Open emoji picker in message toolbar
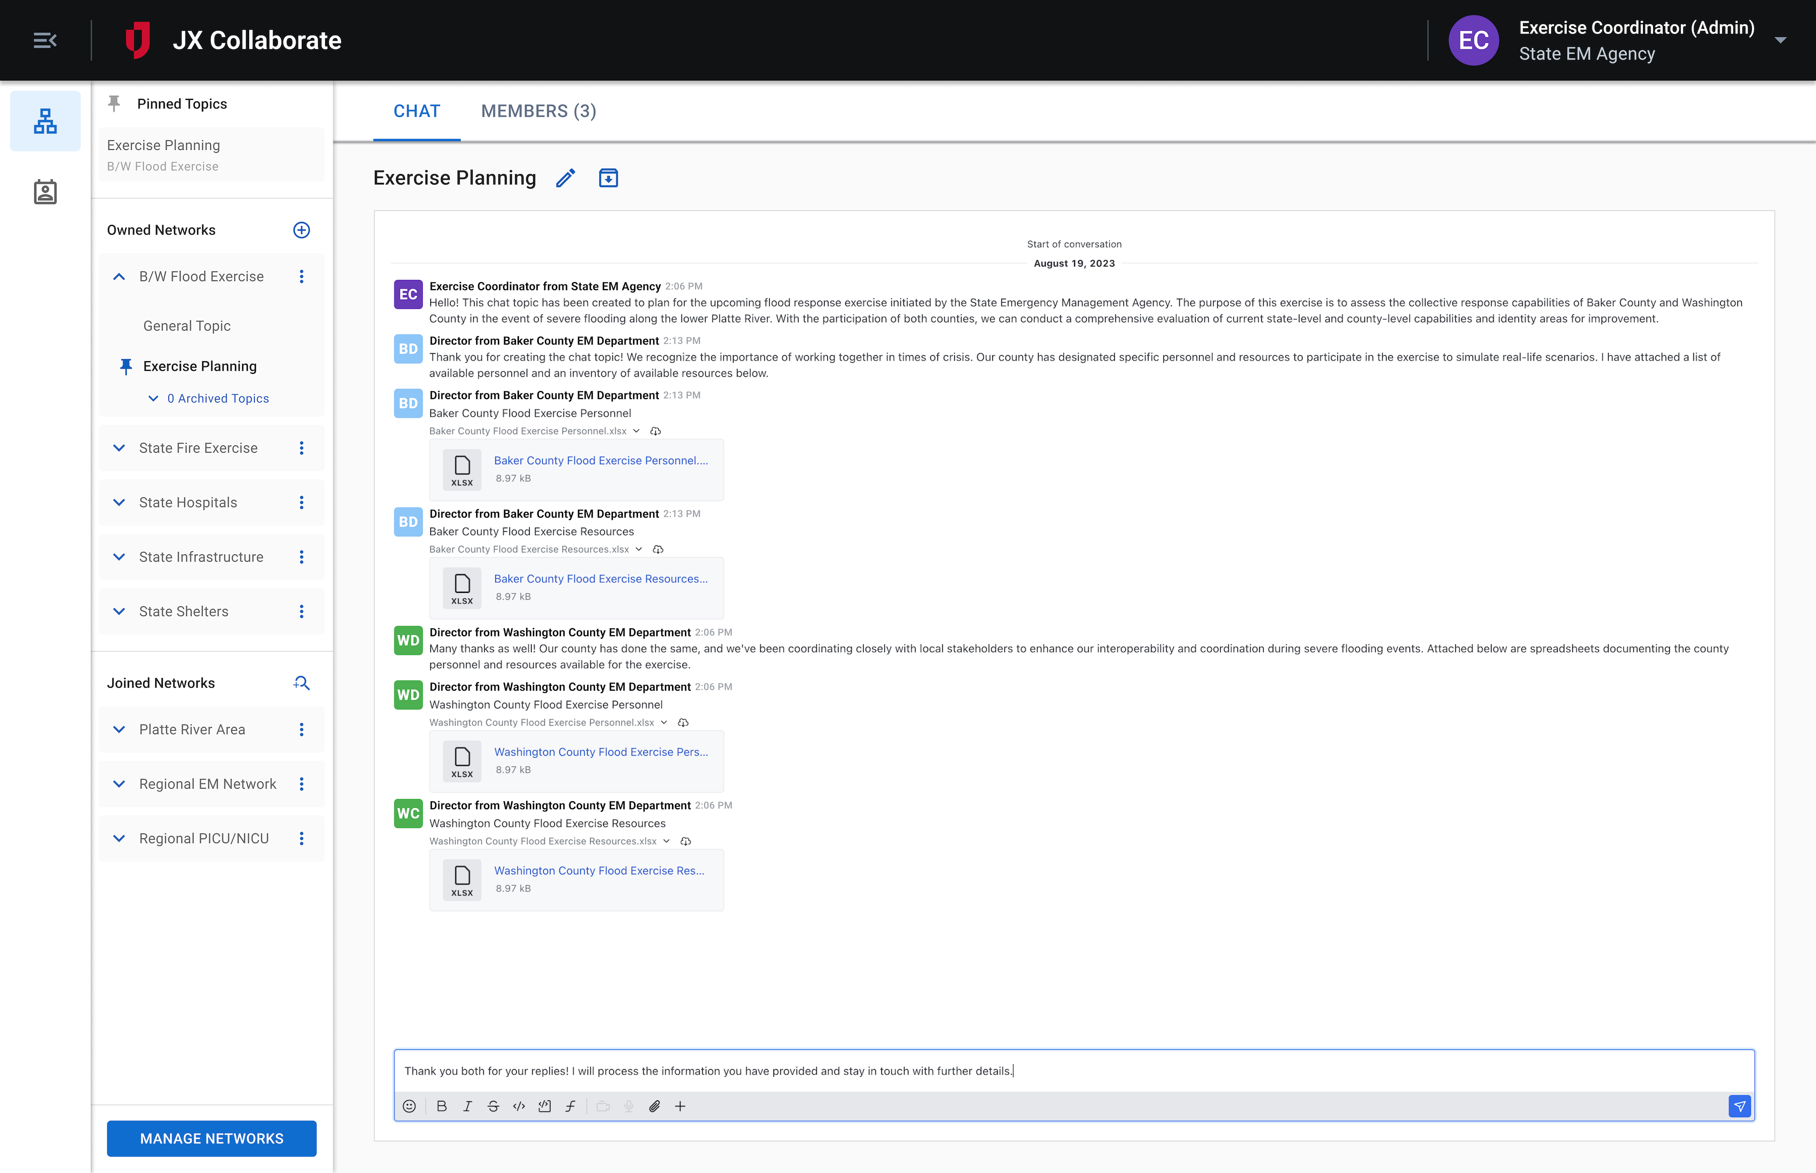1816x1173 pixels. (410, 1106)
